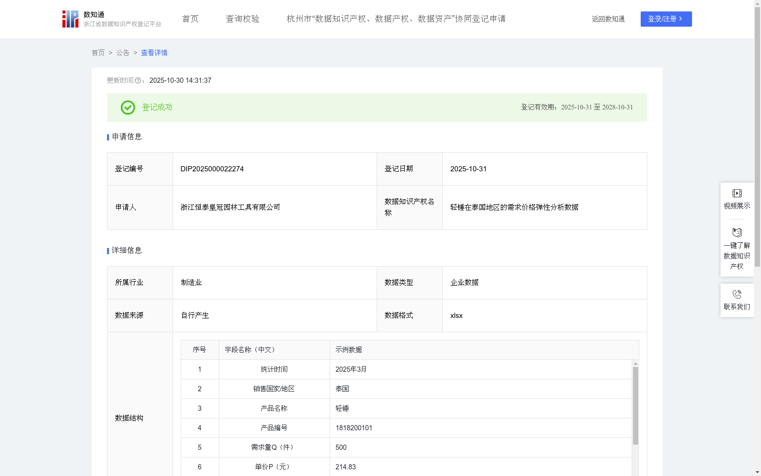Click the sample value 轻锤
The width and height of the screenshot is (761, 476).
[342, 408]
